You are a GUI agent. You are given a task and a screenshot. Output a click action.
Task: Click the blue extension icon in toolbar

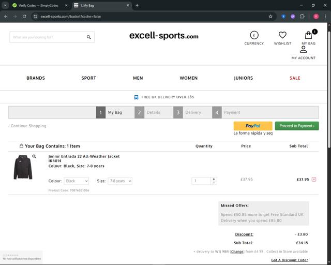click(x=283, y=17)
